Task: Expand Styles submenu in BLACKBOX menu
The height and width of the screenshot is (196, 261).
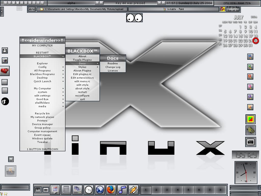Action: (82, 67)
